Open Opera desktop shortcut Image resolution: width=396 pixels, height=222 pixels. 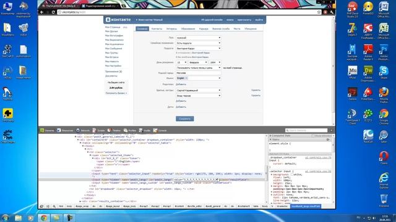(384, 158)
